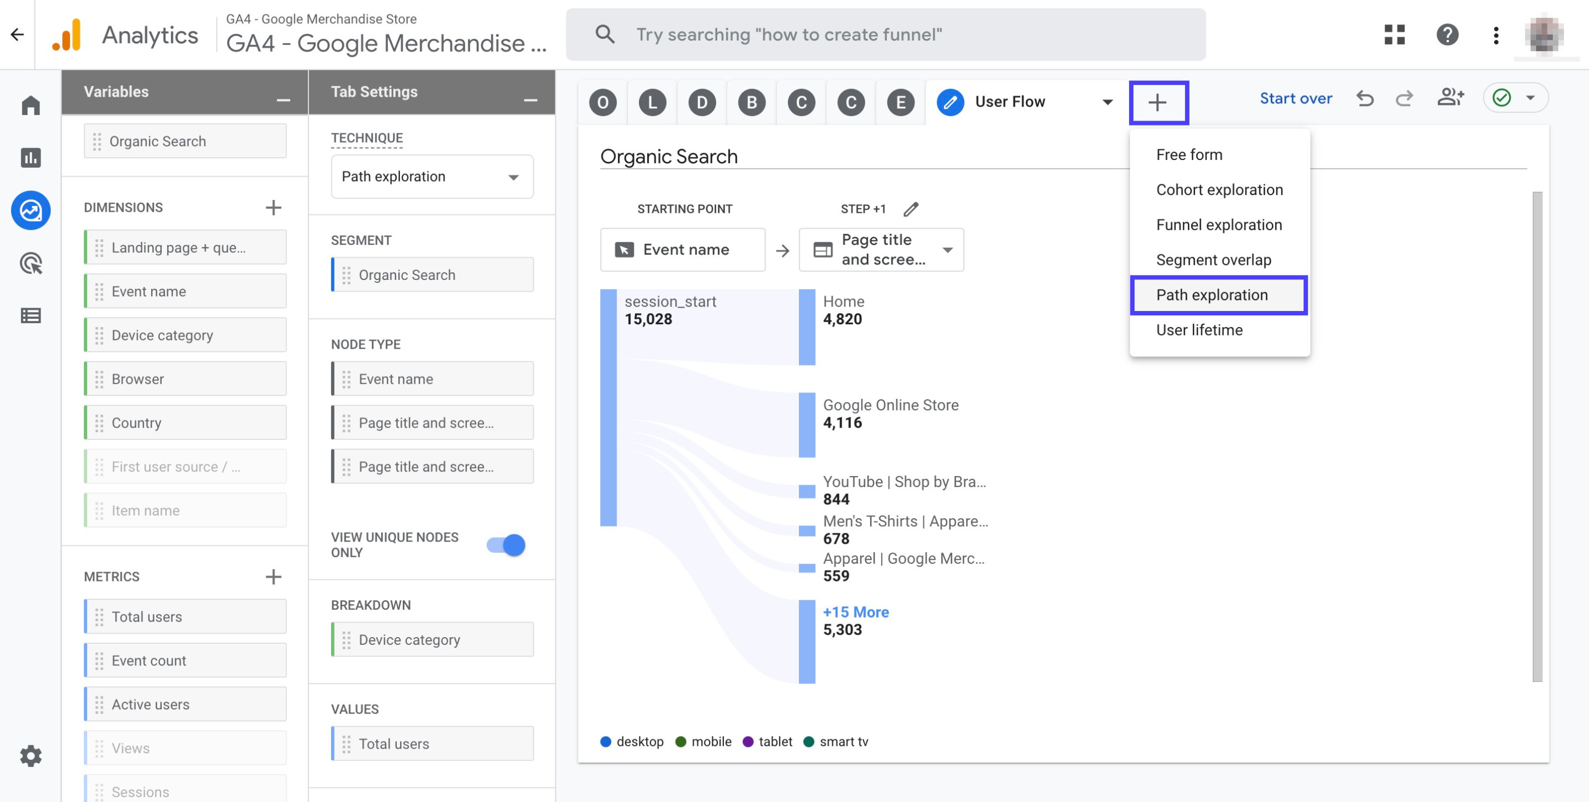Click the tablet legend color dot
This screenshot has width=1589, height=802.
pyautogui.click(x=748, y=741)
